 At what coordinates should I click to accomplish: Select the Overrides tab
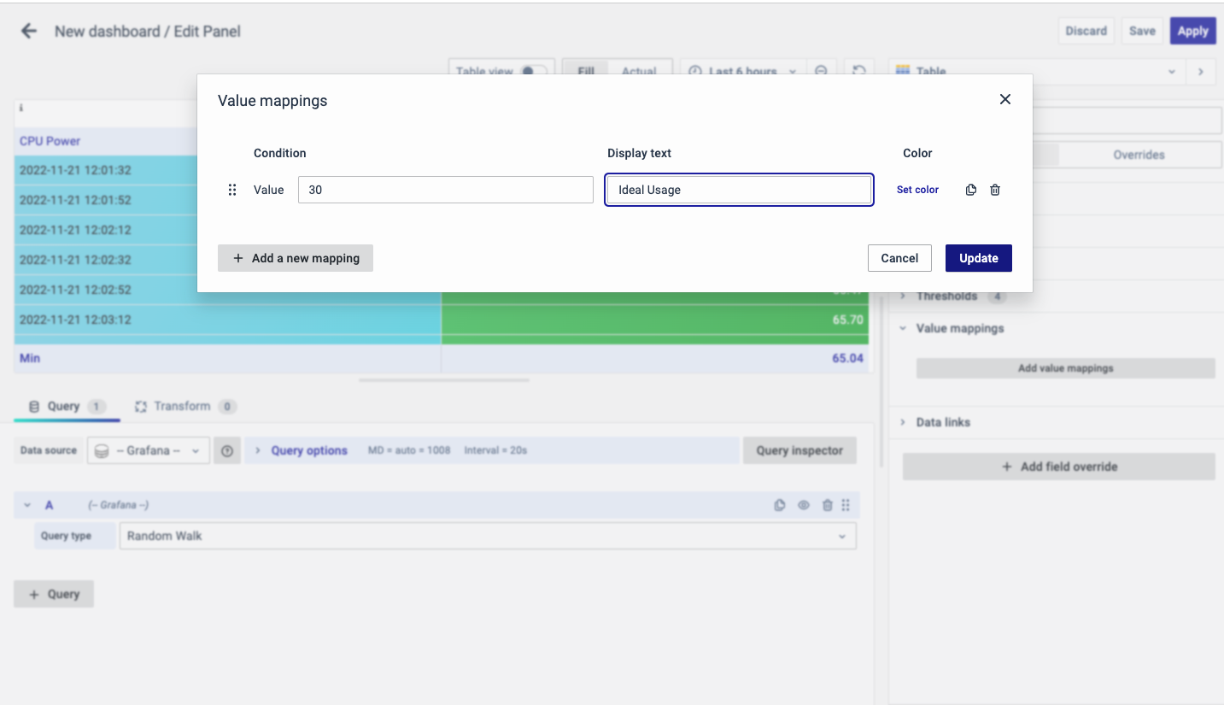pos(1138,155)
